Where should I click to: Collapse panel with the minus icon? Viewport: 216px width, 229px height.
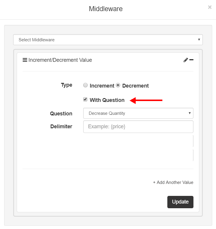pyautogui.click(x=191, y=60)
